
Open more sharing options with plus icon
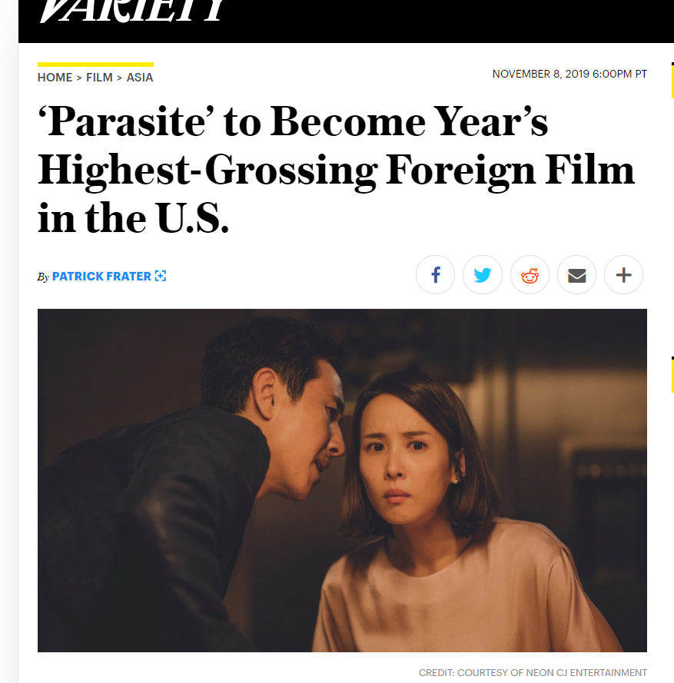click(623, 275)
